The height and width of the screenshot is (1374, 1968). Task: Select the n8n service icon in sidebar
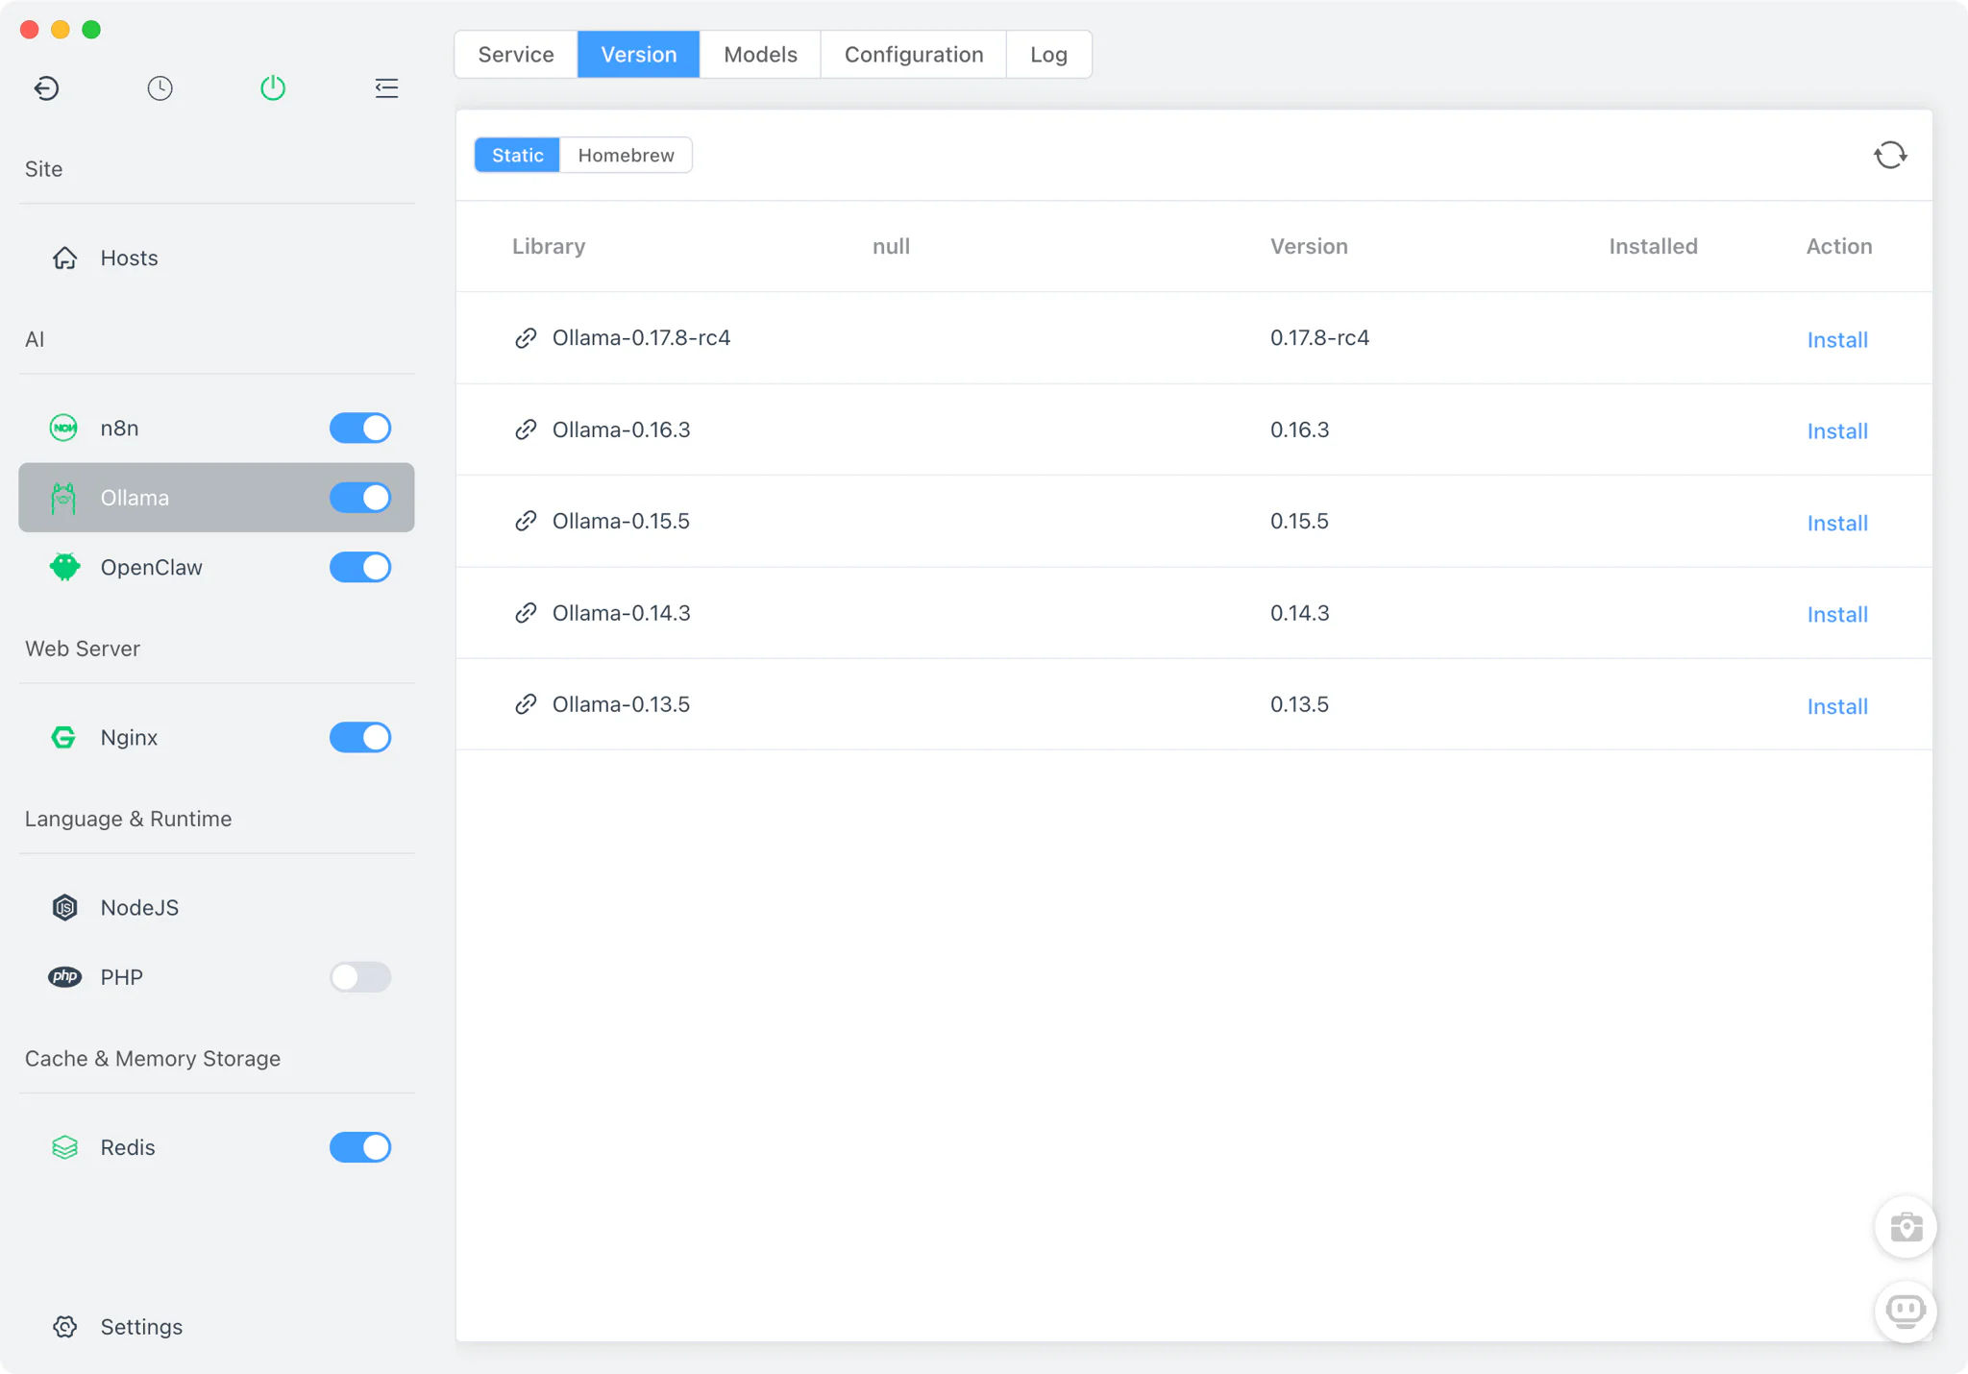[x=63, y=428]
